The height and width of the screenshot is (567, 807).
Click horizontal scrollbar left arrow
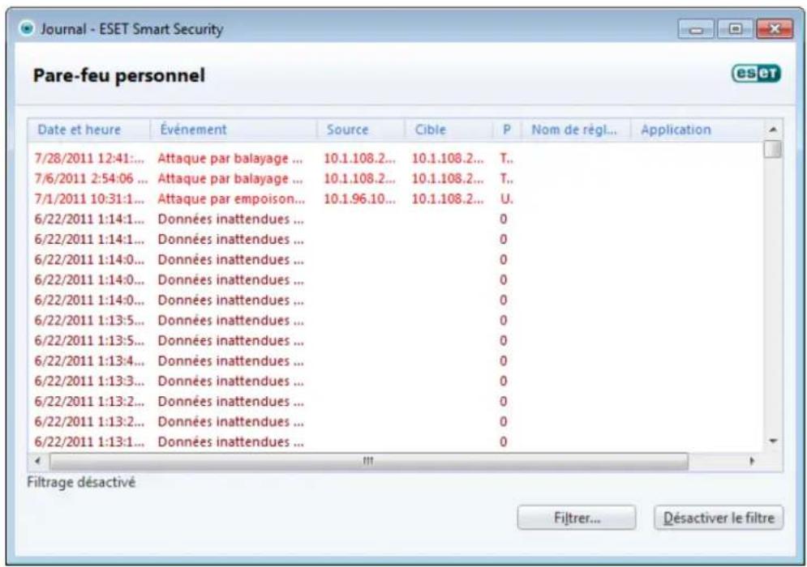[x=37, y=461]
